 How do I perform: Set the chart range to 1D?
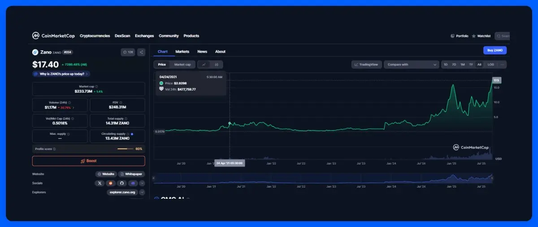(x=446, y=65)
